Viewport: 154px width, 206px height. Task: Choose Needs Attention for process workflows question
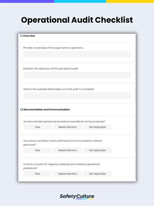coord(67,150)
